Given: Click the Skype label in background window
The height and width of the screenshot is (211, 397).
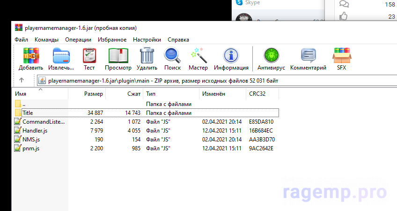Looking at the screenshot, I should coord(252,2).
